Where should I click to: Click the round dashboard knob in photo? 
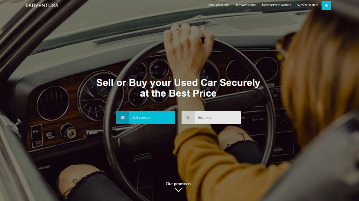pyautogui.click(x=68, y=131)
